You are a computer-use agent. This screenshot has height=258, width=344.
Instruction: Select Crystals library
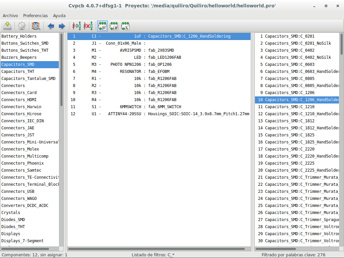[x=30, y=212]
